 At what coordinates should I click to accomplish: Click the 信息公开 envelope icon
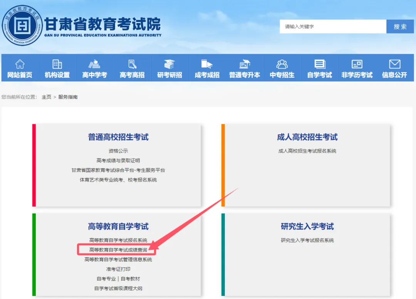click(394, 64)
